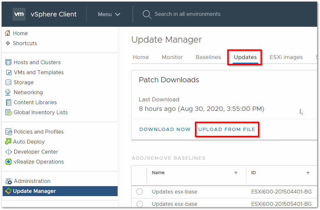
Task: Click the Auto Deploy green arrow icon
Action: [8, 142]
